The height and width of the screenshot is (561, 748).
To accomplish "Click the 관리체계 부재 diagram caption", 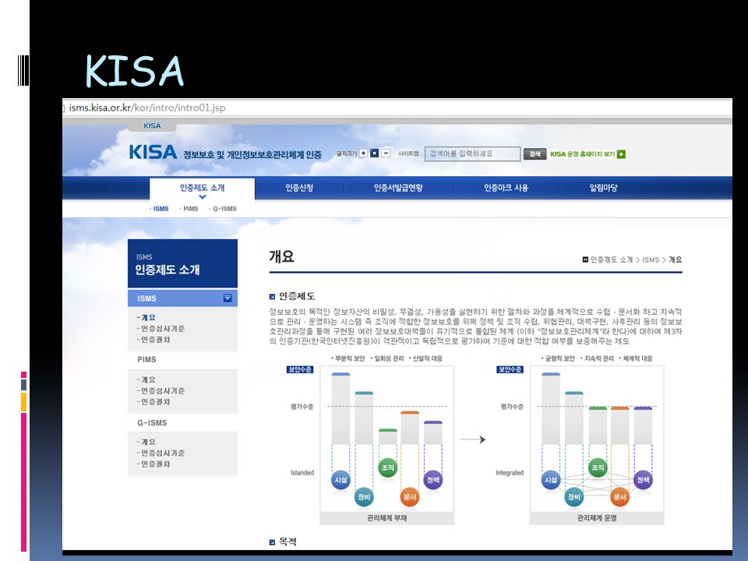I will click(x=387, y=517).
